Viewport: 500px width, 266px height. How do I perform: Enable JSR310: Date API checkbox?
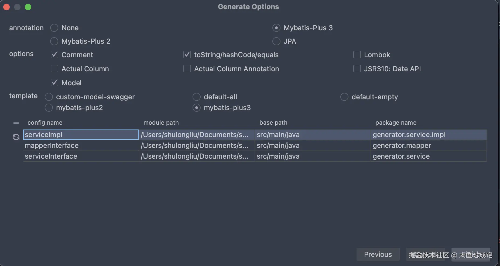357,69
